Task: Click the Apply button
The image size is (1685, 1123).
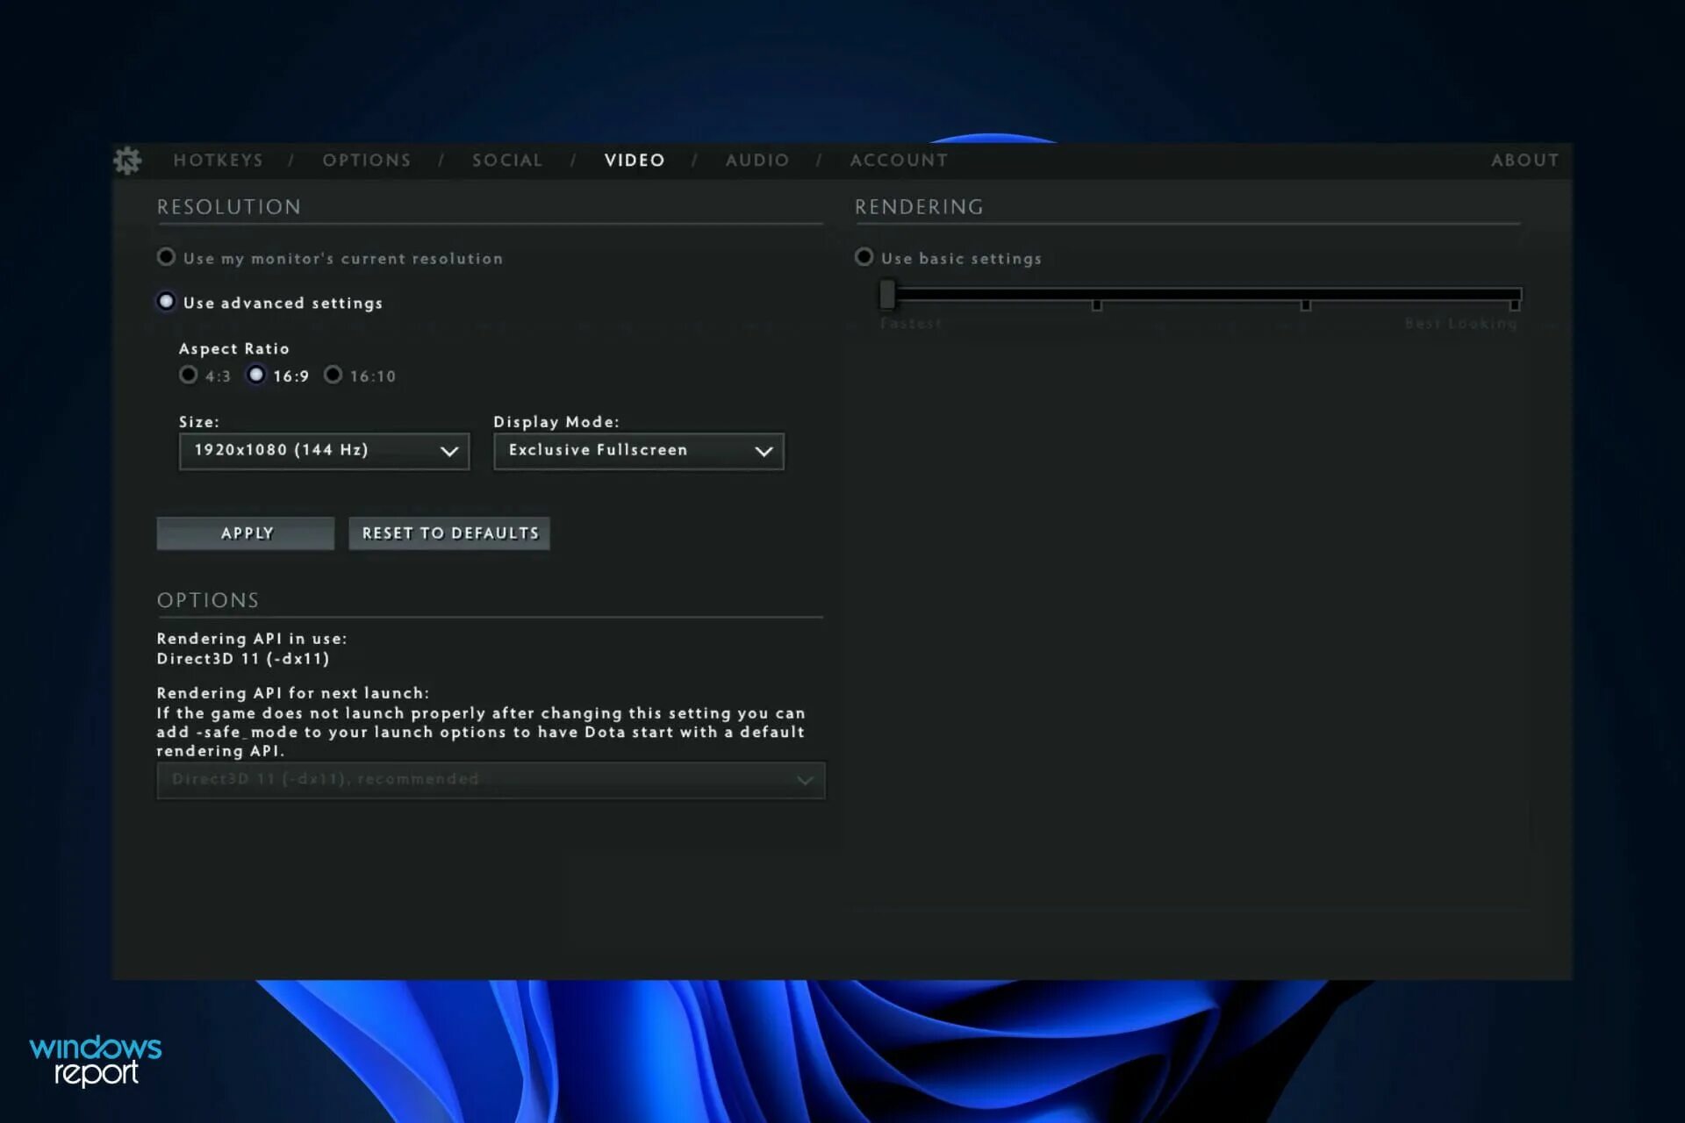Action: pyautogui.click(x=246, y=533)
